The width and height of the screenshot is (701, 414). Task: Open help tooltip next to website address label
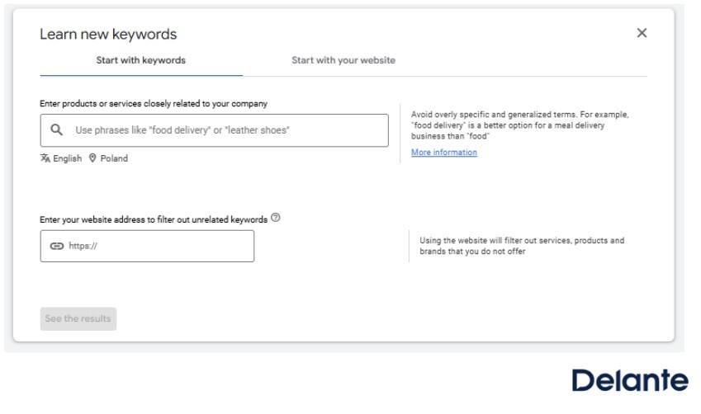(276, 218)
